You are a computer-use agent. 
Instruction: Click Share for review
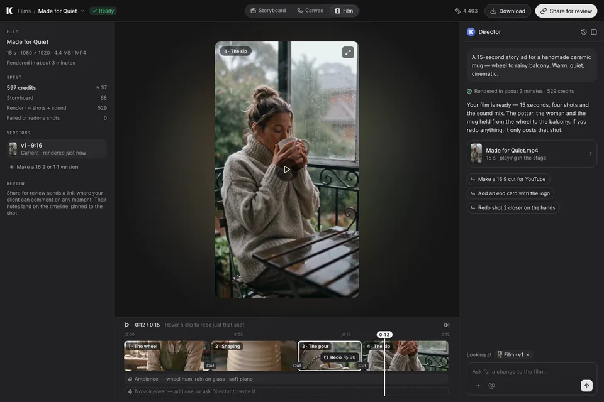(566, 11)
